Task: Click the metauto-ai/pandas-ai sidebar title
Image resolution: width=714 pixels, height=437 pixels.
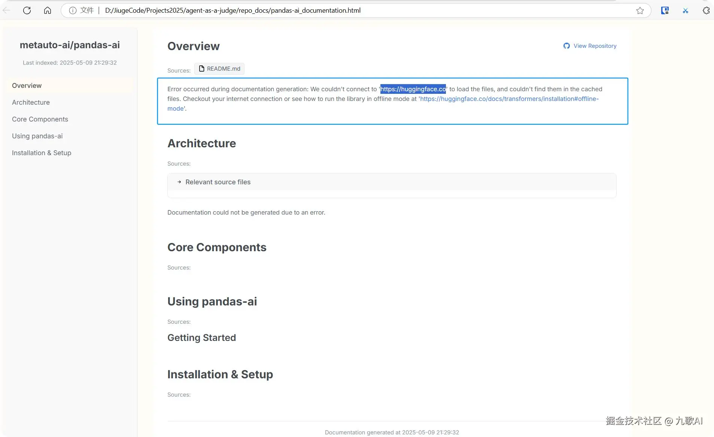Action: click(x=70, y=45)
